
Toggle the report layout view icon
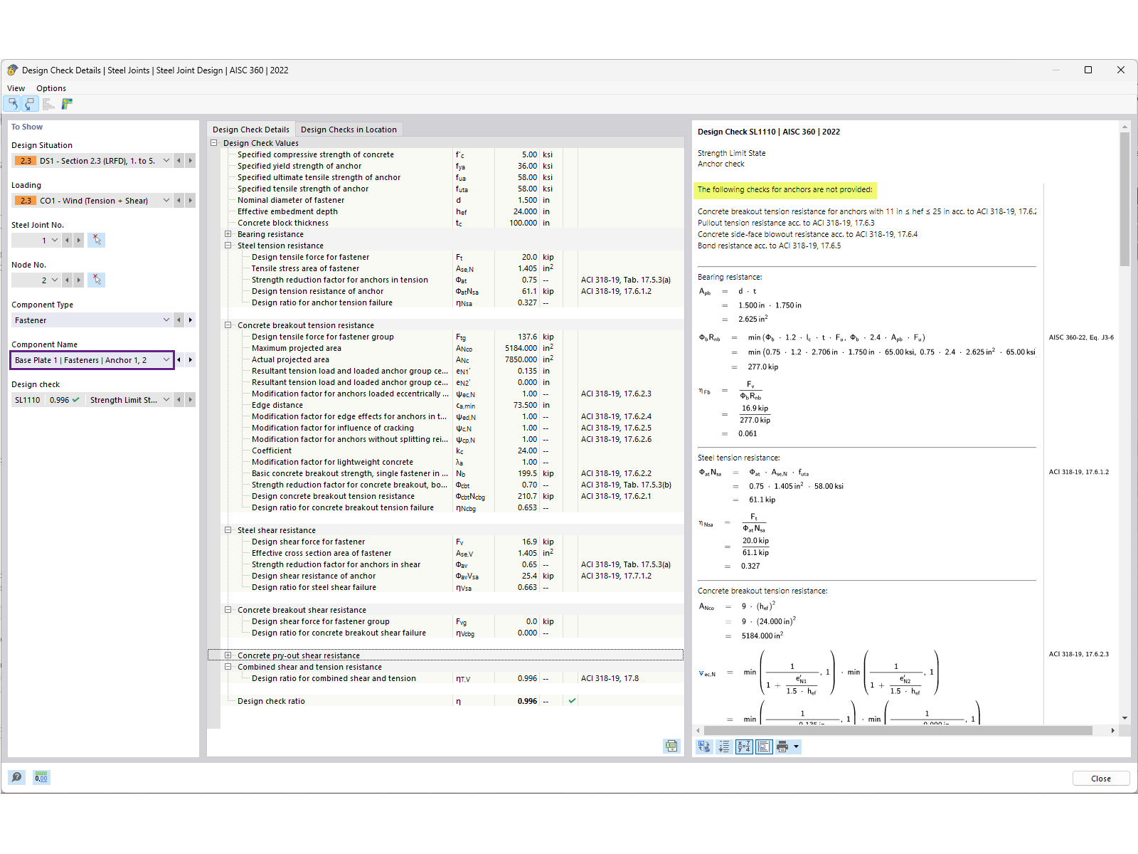763,747
